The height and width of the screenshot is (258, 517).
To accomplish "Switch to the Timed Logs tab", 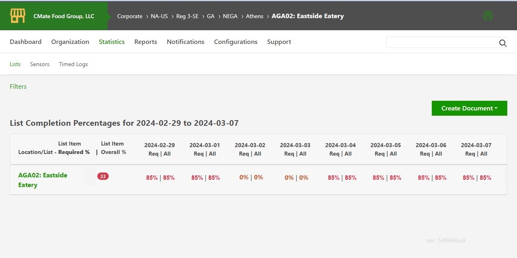I will click(73, 64).
